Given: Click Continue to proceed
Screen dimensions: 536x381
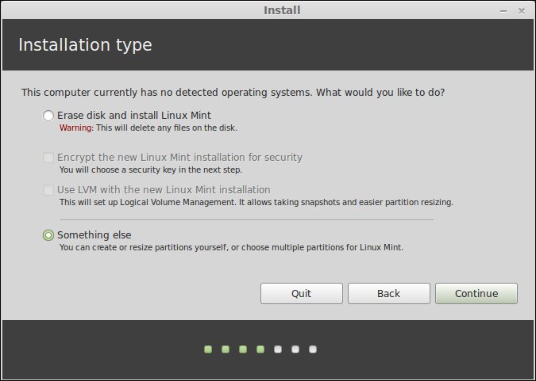Looking at the screenshot, I should pyautogui.click(x=476, y=293).
